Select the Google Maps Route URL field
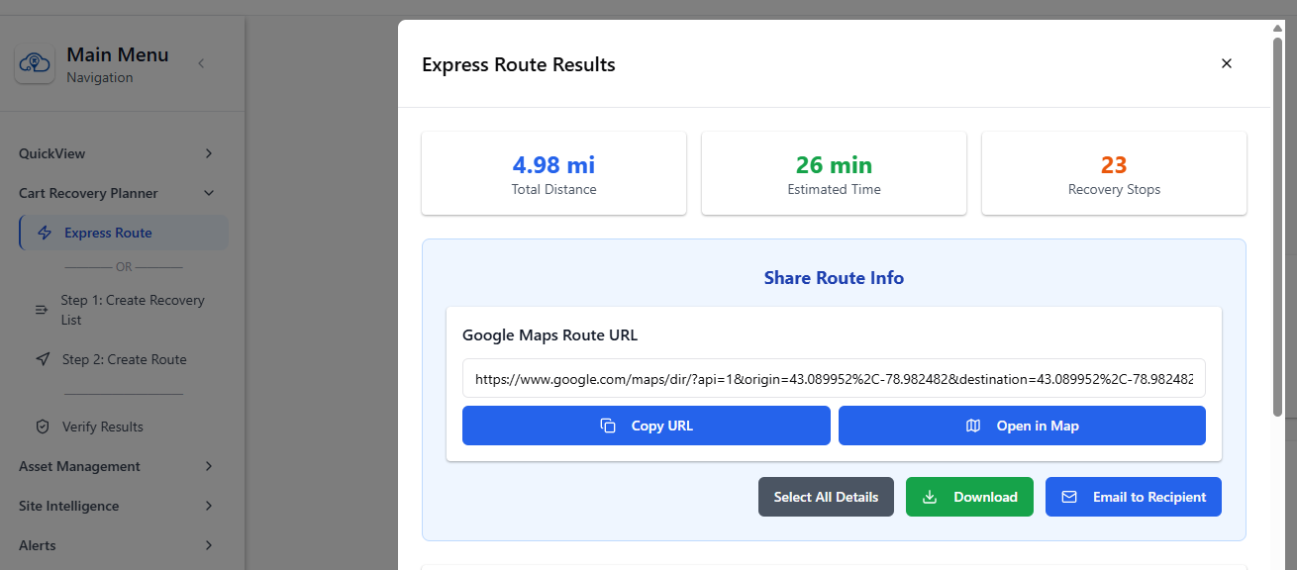 [834, 378]
